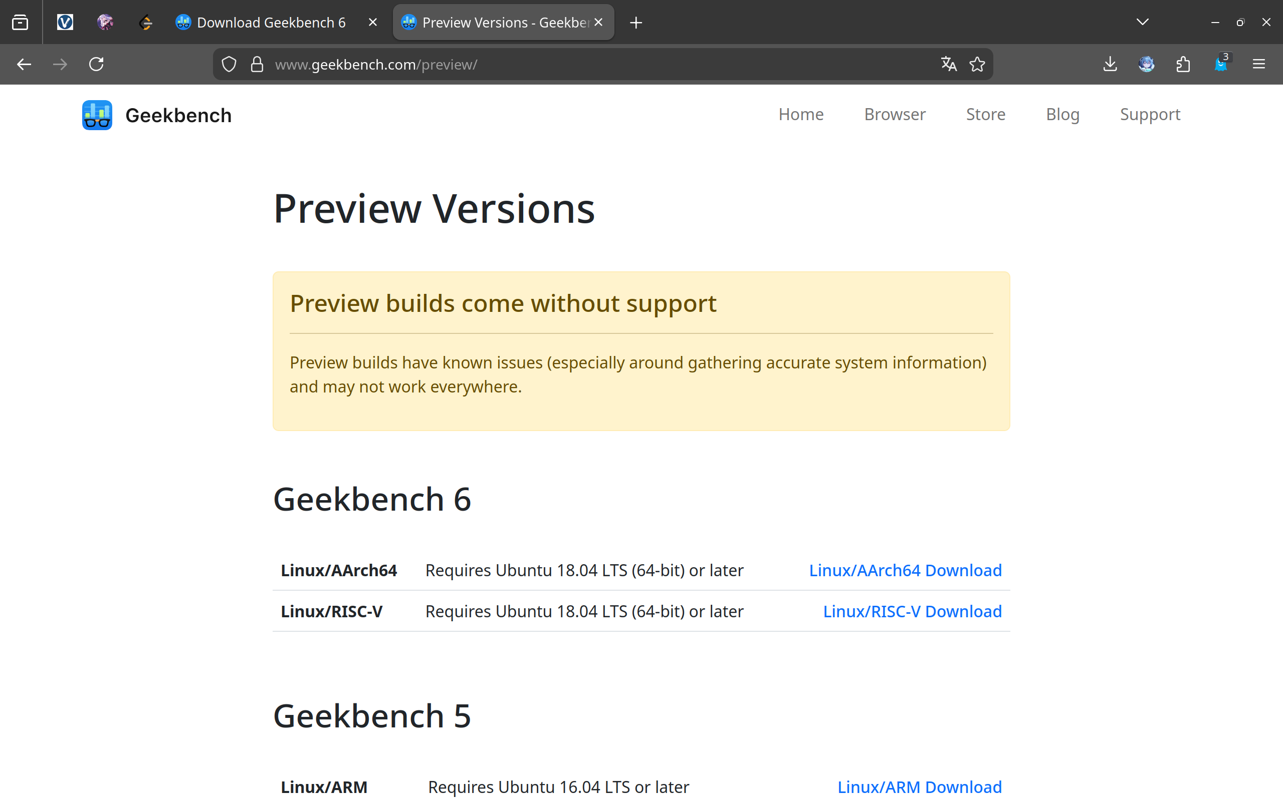Click Linux/AArch64 Download link
Image resolution: width=1283 pixels, height=801 pixels.
[905, 570]
